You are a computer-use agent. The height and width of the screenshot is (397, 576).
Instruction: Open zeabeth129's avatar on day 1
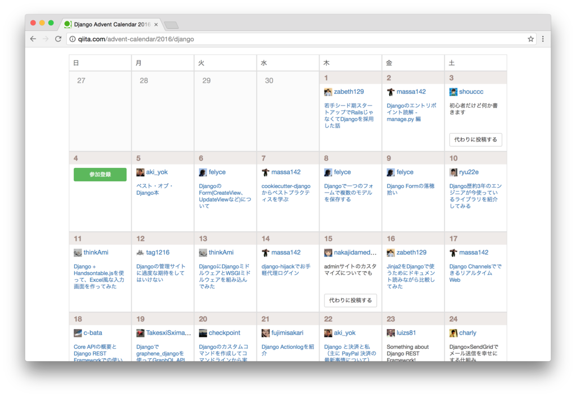pos(328,92)
